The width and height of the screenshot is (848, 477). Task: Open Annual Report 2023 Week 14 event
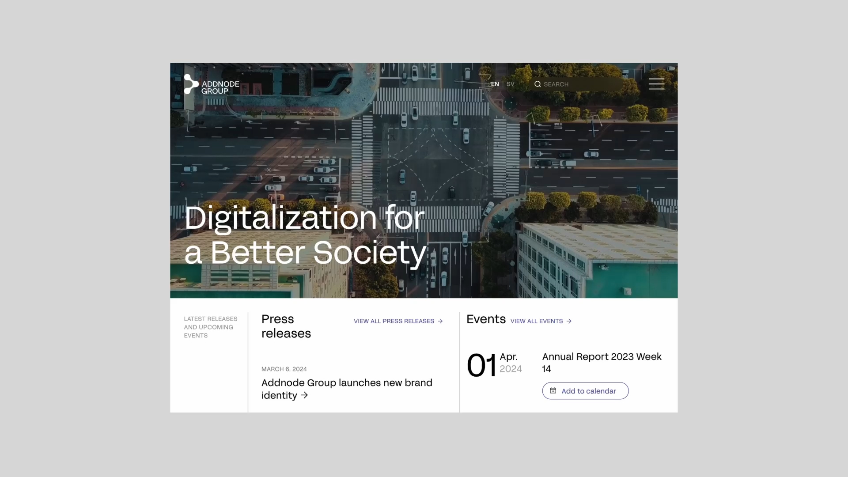pyautogui.click(x=602, y=362)
